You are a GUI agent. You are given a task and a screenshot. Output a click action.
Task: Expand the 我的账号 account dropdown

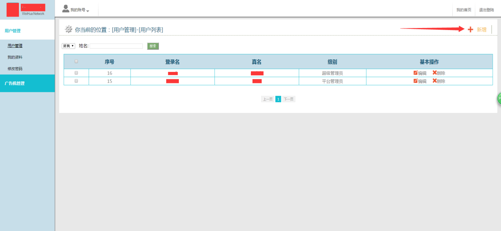pos(80,10)
